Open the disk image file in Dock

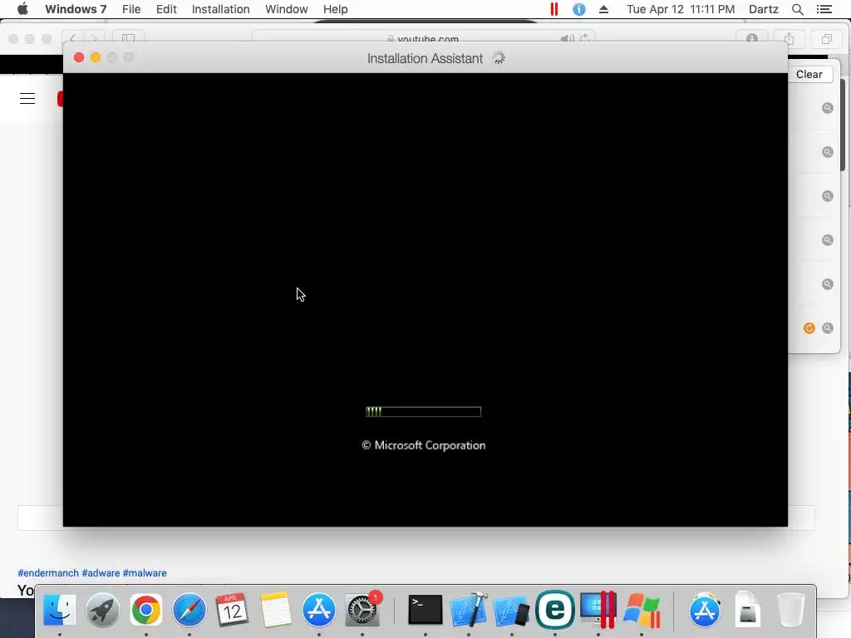(x=747, y=610)
